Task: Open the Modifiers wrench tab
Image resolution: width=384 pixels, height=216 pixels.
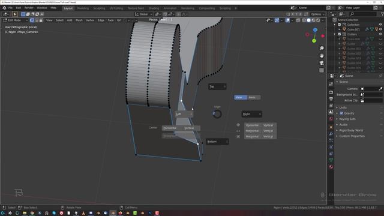Action: tap(331, 134)
